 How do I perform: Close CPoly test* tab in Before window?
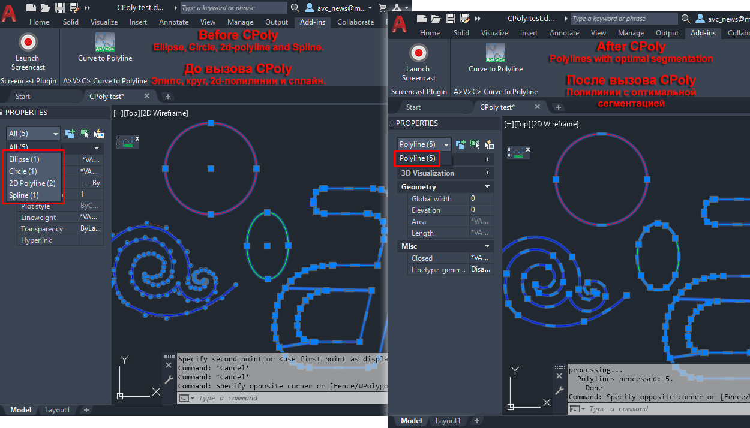pos(147,96)
